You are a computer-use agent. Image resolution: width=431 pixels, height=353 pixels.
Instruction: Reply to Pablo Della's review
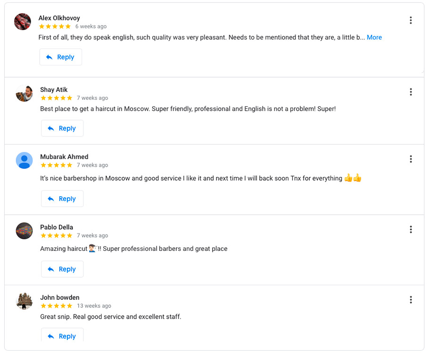[62, 269]
